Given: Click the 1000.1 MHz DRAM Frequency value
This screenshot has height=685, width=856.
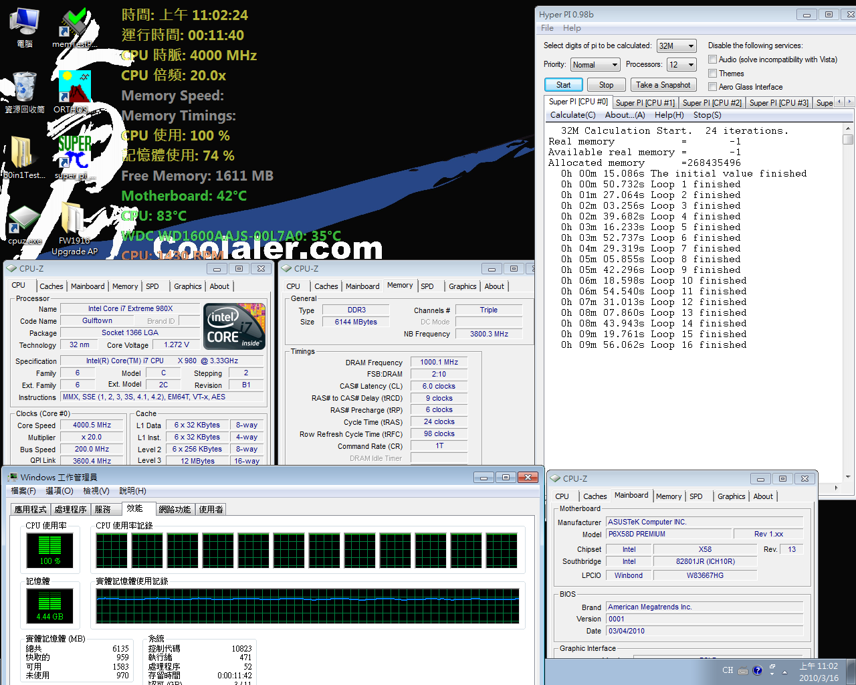Looking at the screenshot, I should point(439,362).
